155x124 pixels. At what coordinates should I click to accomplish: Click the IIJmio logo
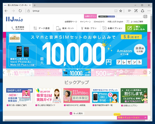coord(14,19)
